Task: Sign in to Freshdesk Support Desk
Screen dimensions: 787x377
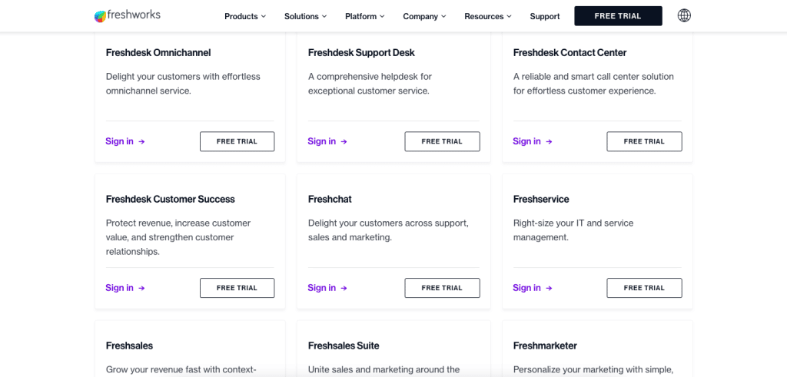Action: coord(322,141)
